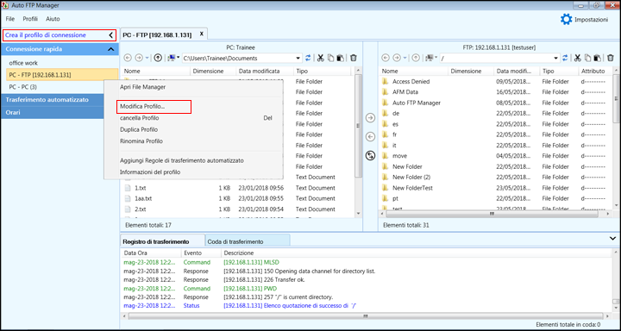The height and width of the screenshot is (331, 621).
Task: Click Crea il profilo di connessione link
Action: click(46, 35)
